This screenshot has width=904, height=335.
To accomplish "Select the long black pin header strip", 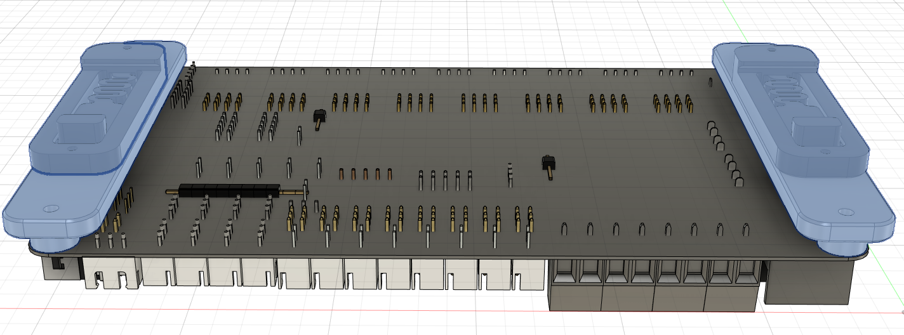I will coord(229,190).
